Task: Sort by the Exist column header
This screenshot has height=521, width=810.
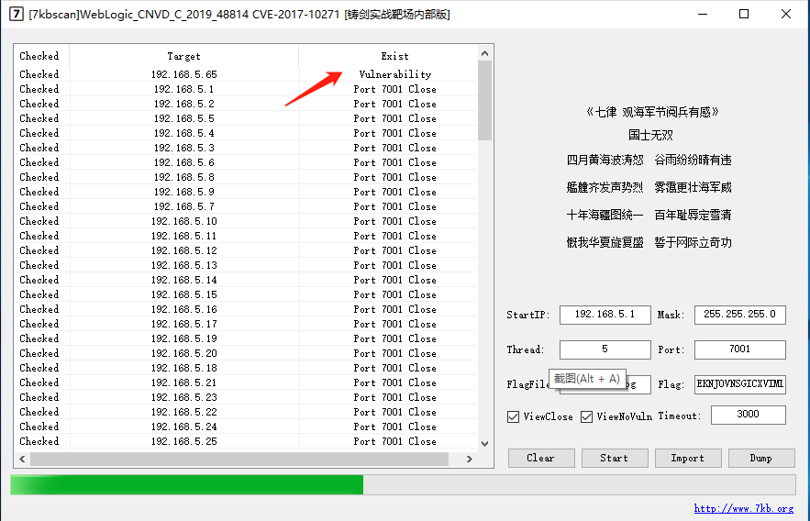Action: [x=388, y=56]
